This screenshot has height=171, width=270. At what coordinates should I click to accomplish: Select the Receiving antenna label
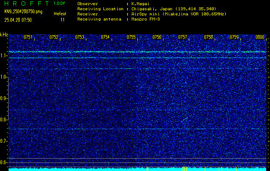pos(99,19)
